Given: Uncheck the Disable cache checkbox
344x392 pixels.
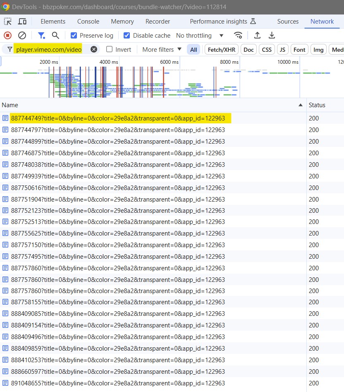Looking at the screenshot, I should coord(127,36).
